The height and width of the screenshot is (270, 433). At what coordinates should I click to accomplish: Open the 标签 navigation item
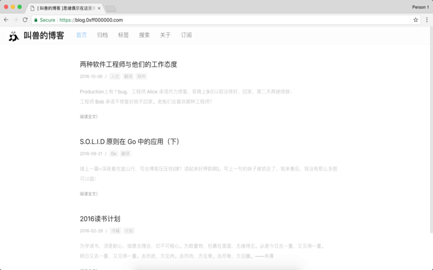123,35
